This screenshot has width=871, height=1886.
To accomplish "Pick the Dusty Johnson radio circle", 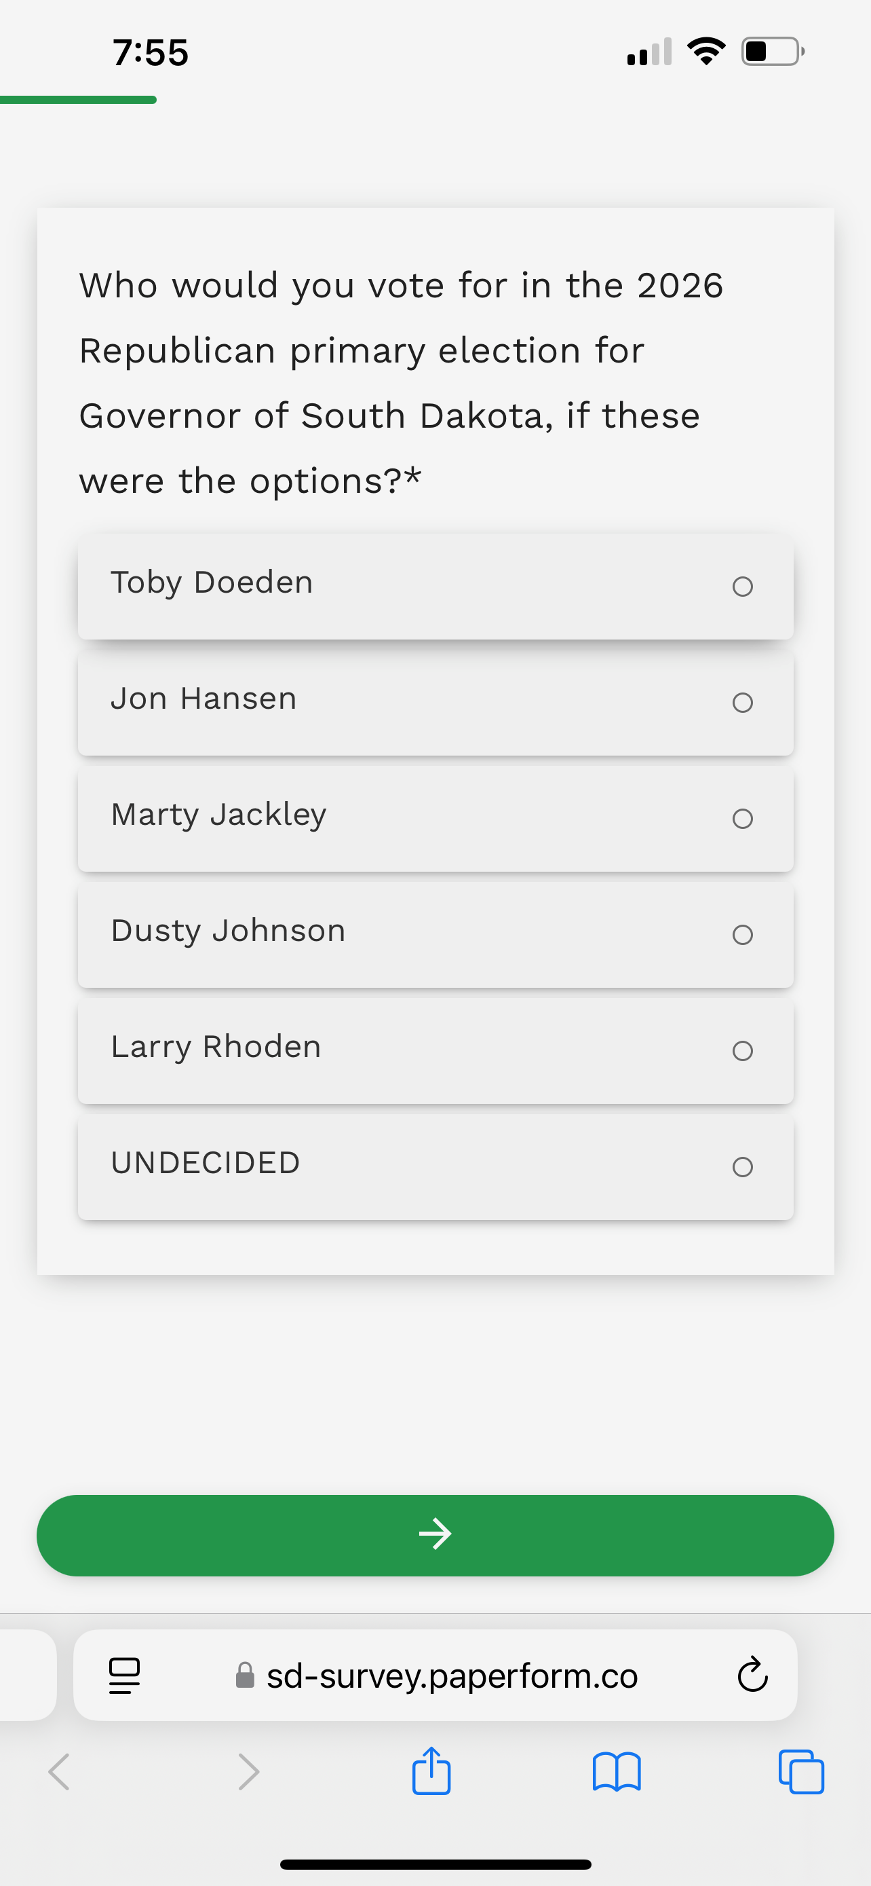I will (x=742, y=935).
